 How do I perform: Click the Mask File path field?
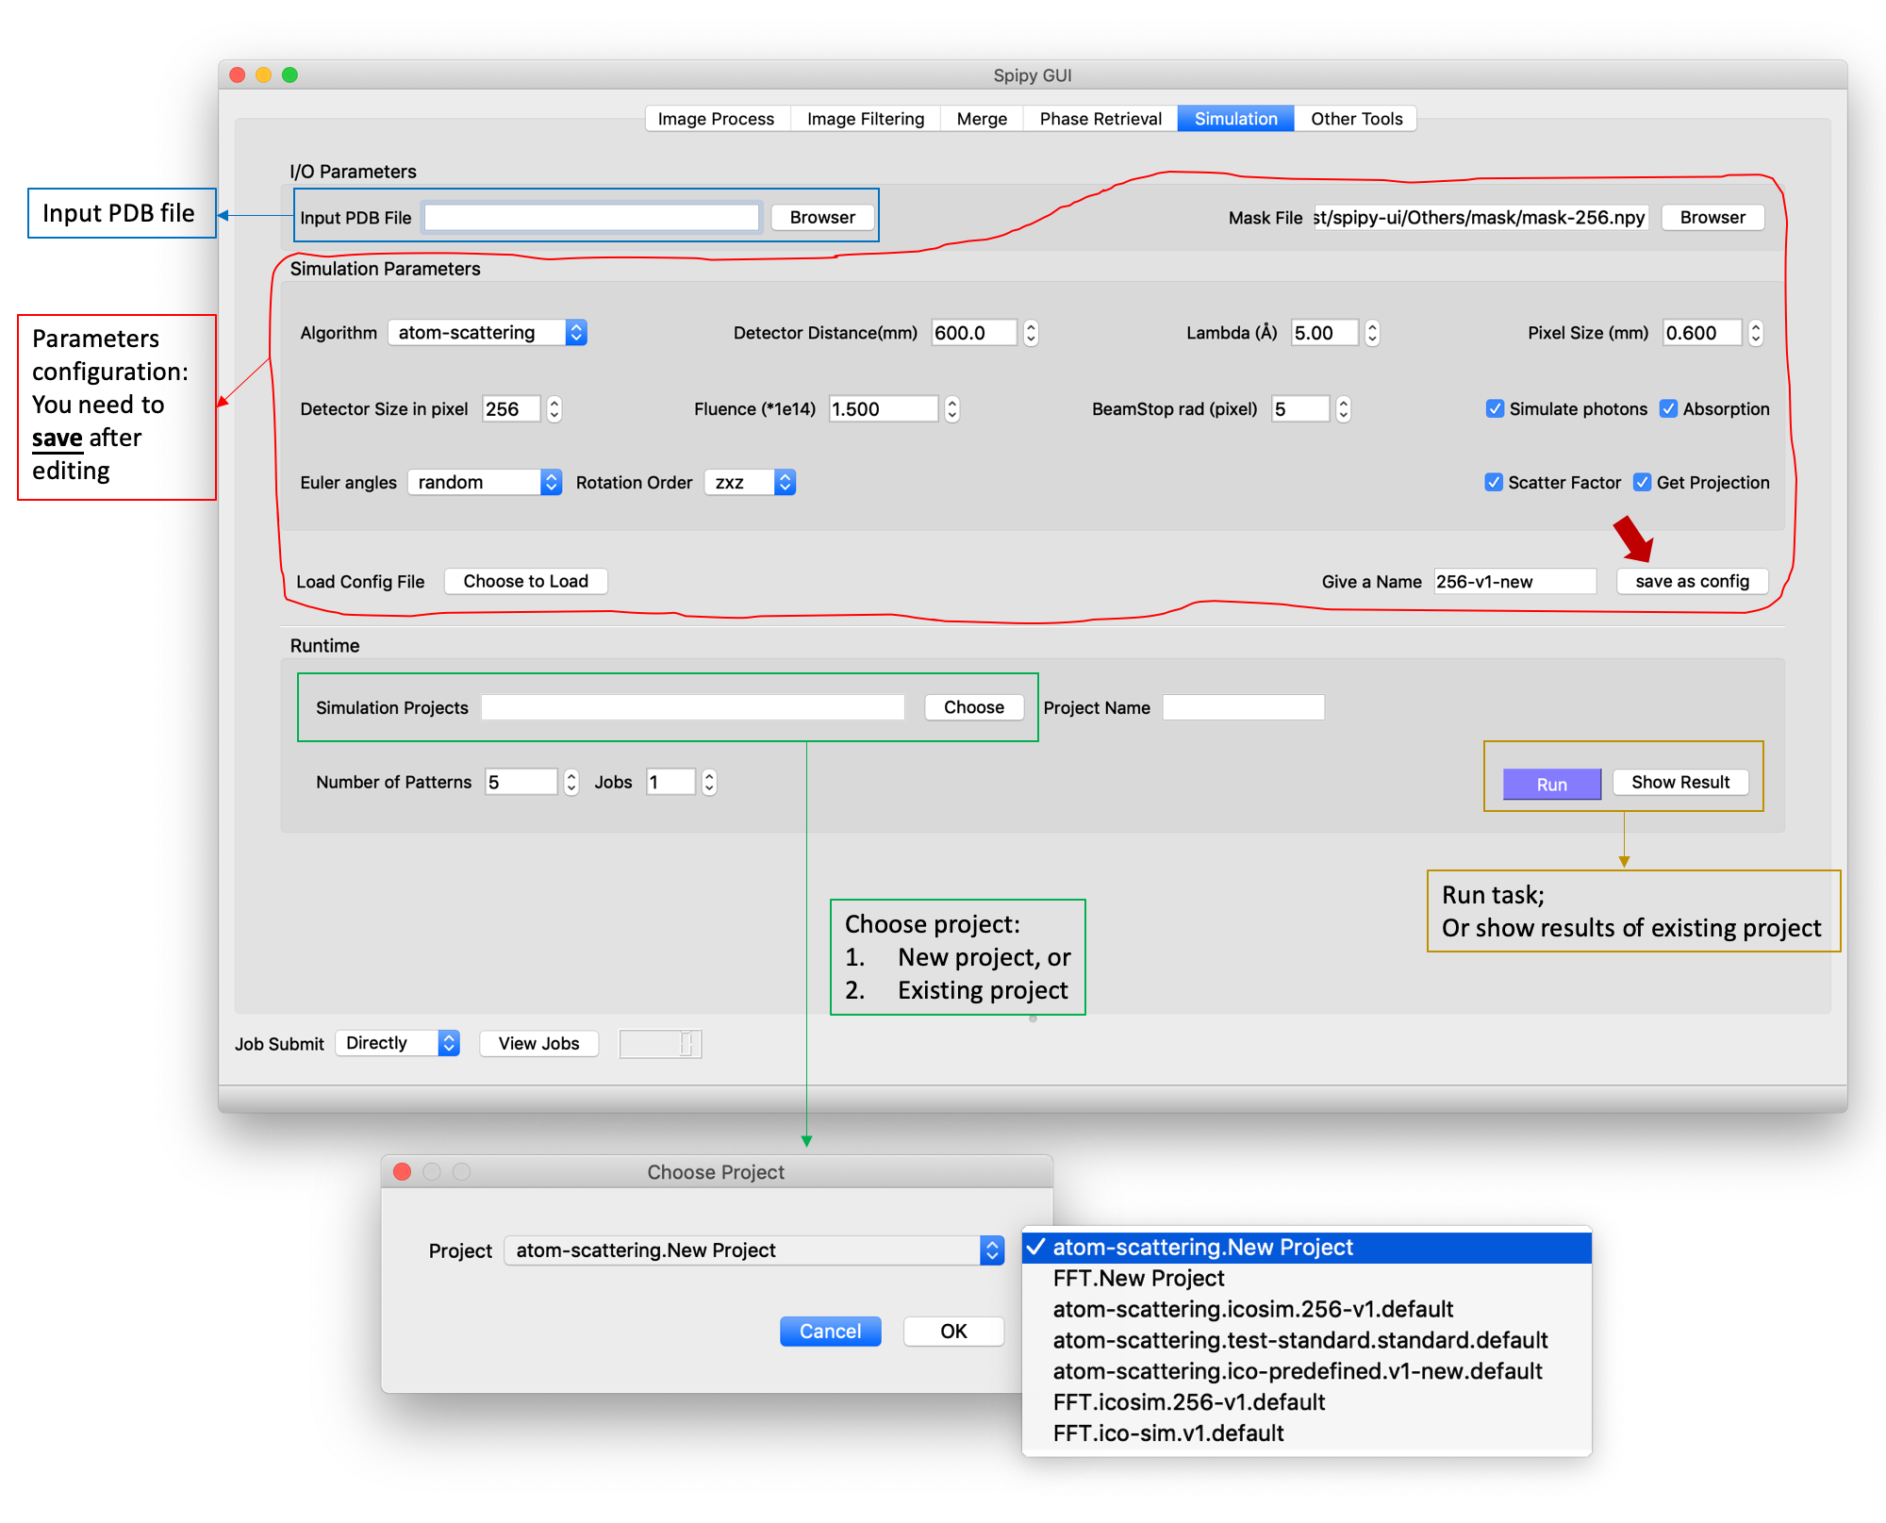point(1481,217)
